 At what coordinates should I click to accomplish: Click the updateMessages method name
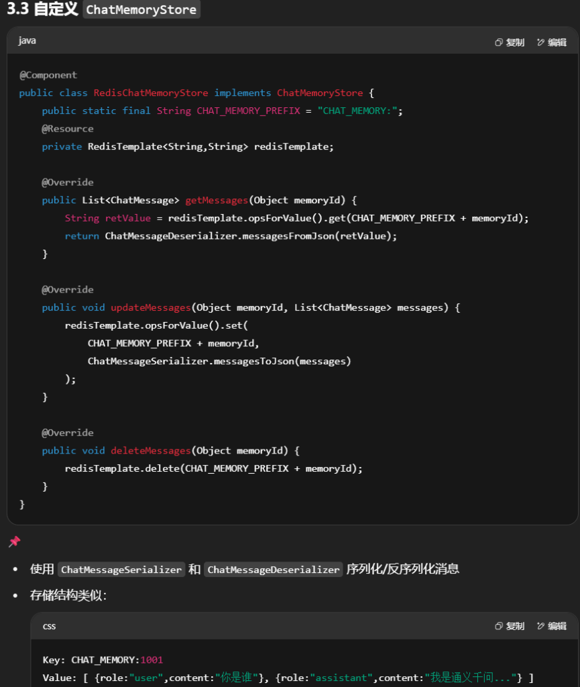point(151,308)
